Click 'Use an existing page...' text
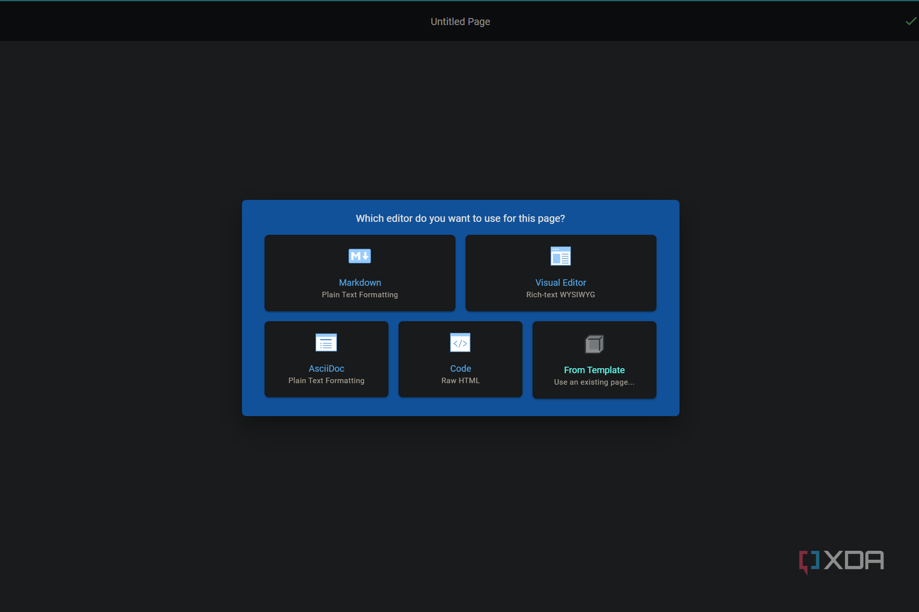 coord(594,382)
